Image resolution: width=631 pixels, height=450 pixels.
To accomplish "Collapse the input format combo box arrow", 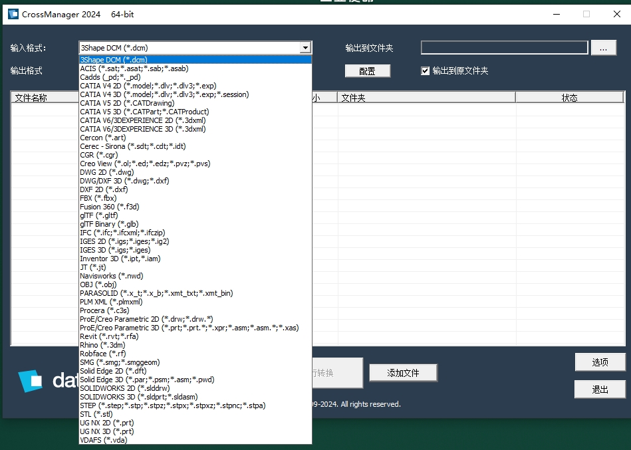I will tap(305, 47).
